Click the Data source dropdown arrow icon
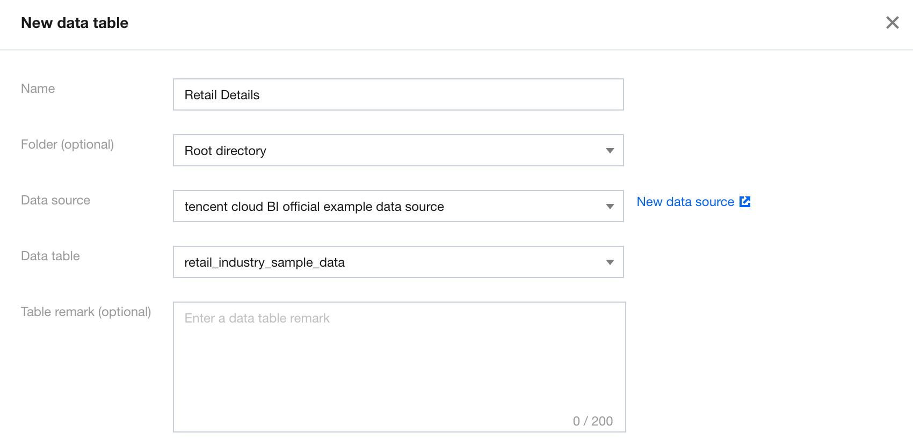 click(x=610, y=207)
